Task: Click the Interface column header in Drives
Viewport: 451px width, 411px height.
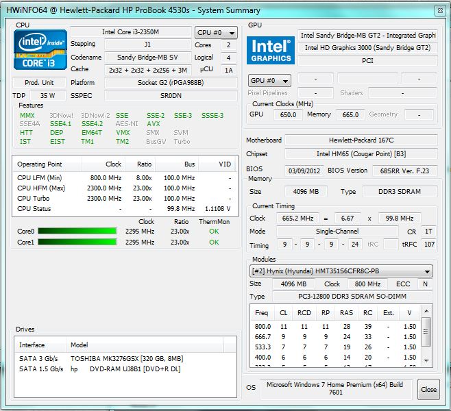Action: point(40,345)
